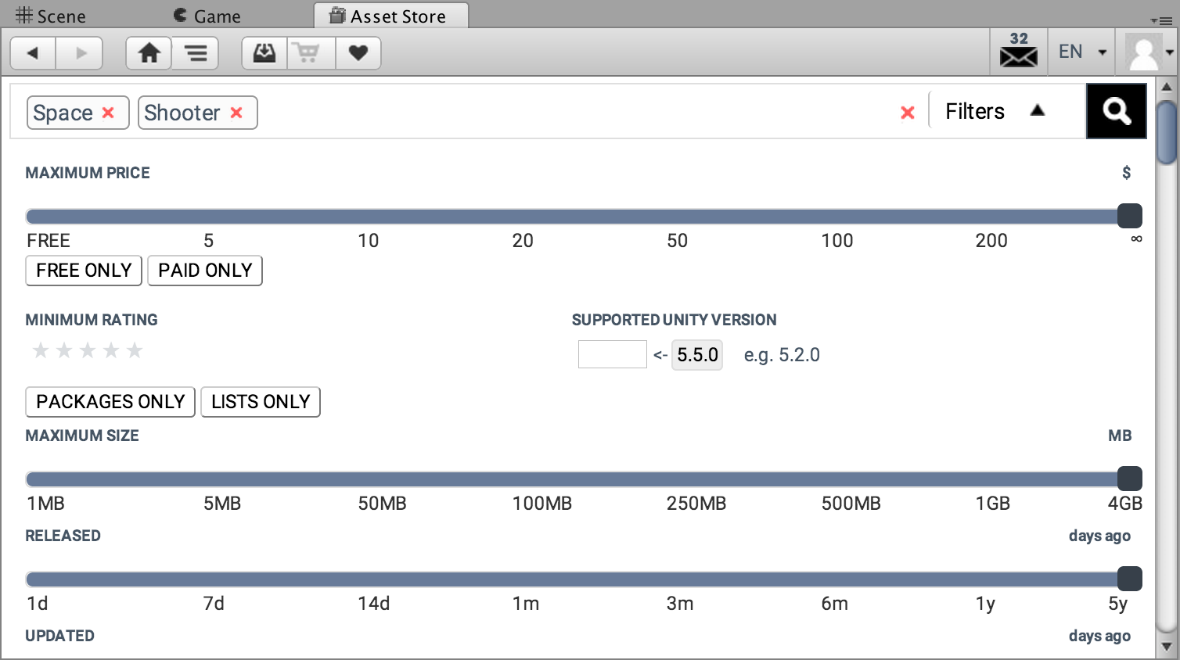1180x660 pixels.
Task: Click the scroll down arrow of the scrollbar
Action: pyautogui.click(x=1166, y=647)
